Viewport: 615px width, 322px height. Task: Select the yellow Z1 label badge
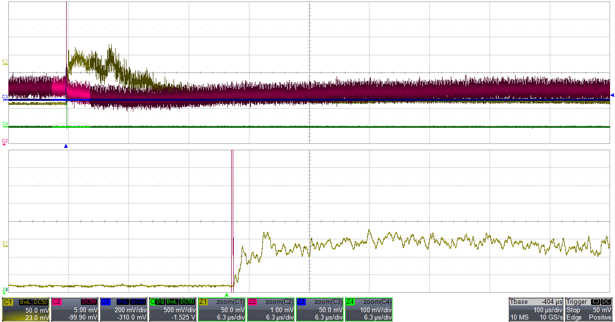204,302
